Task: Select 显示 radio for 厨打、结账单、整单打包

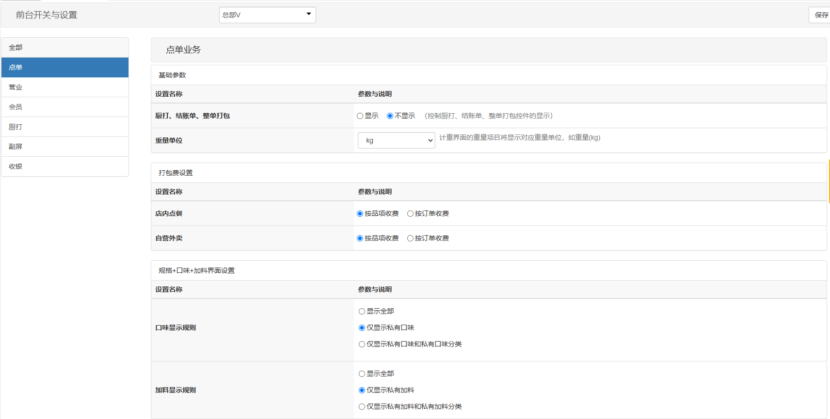Action: [360, 116]
